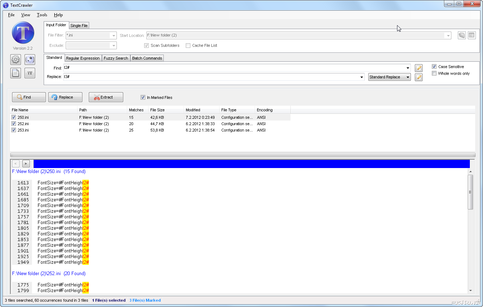
Task: Open the View menu
Action: click(26, 15)
